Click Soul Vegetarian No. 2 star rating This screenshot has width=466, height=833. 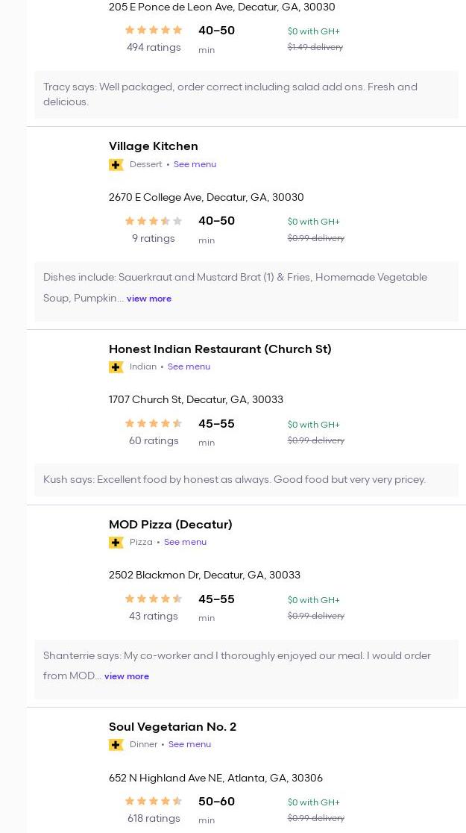154,801
